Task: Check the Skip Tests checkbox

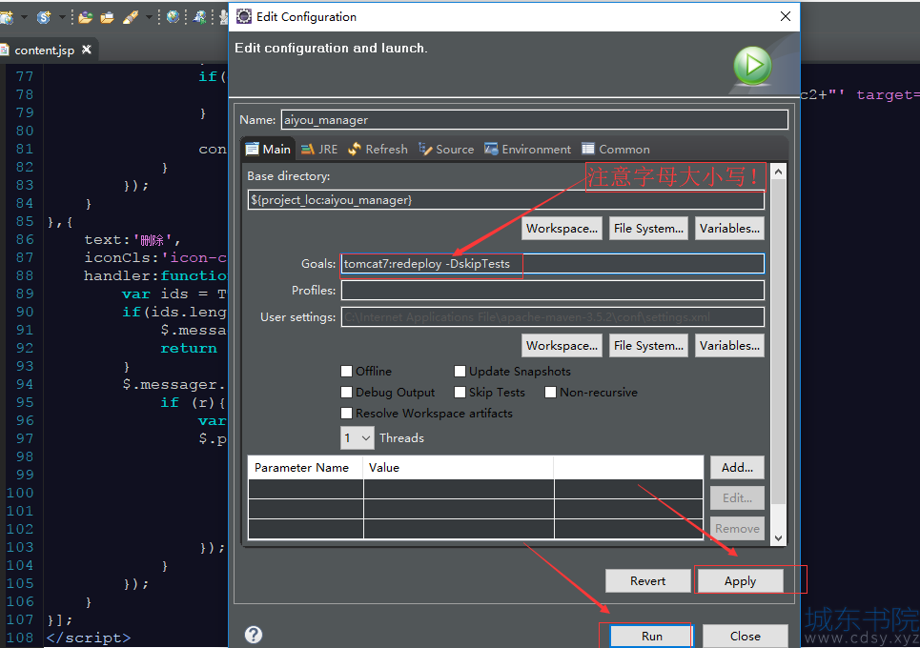Action: tap(460, 393)
